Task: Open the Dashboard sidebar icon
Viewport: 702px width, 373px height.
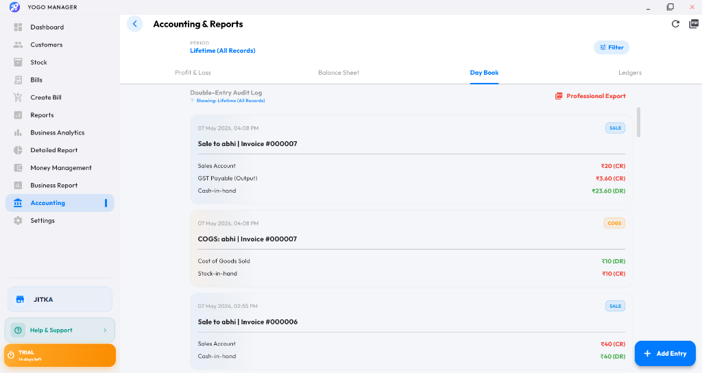Action: pos(18,27)
